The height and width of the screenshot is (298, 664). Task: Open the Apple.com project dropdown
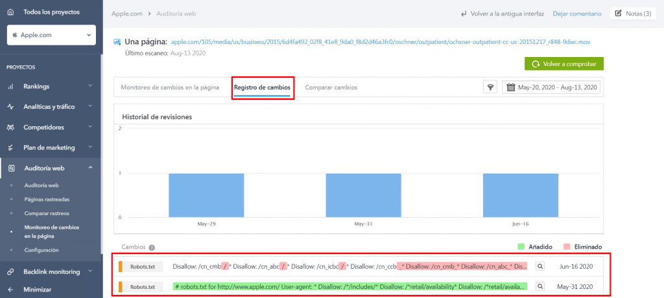point(51,35)
